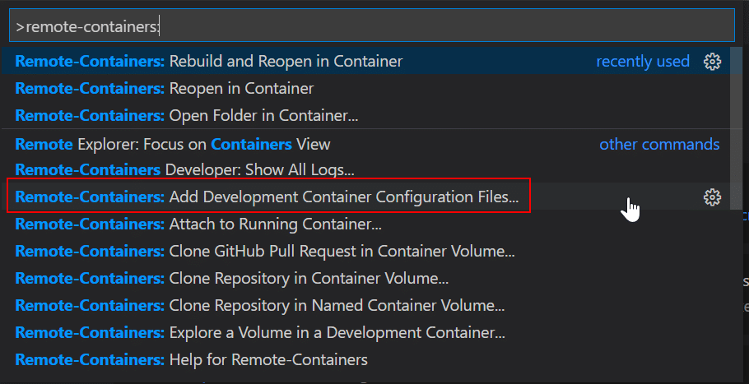Select Clone Repository in Named Container Volume
Screen dimensions: 749x384
pos(365,305)
